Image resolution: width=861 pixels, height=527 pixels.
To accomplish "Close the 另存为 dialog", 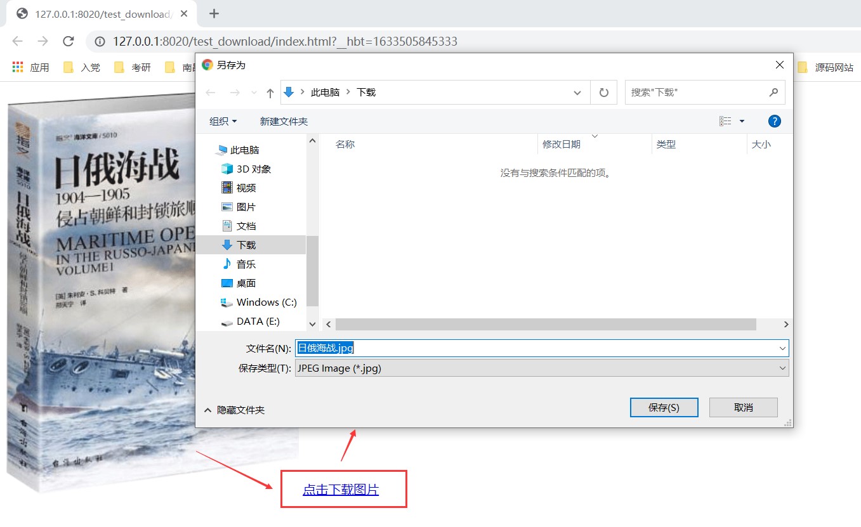I will [x=780, y=65].
